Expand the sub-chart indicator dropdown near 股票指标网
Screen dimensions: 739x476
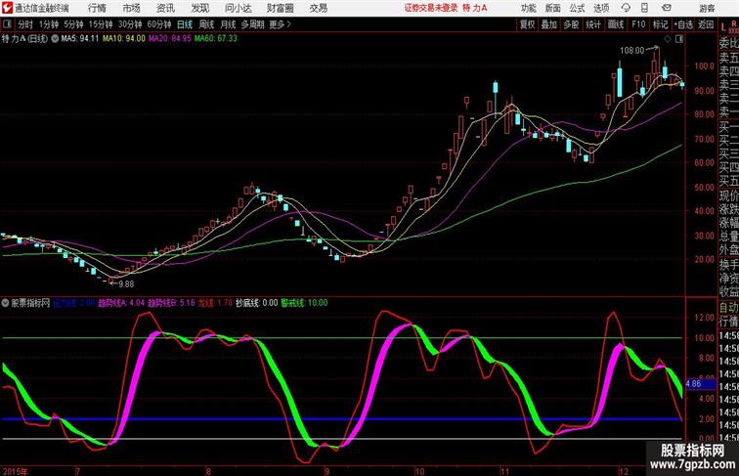click(5, 303)
